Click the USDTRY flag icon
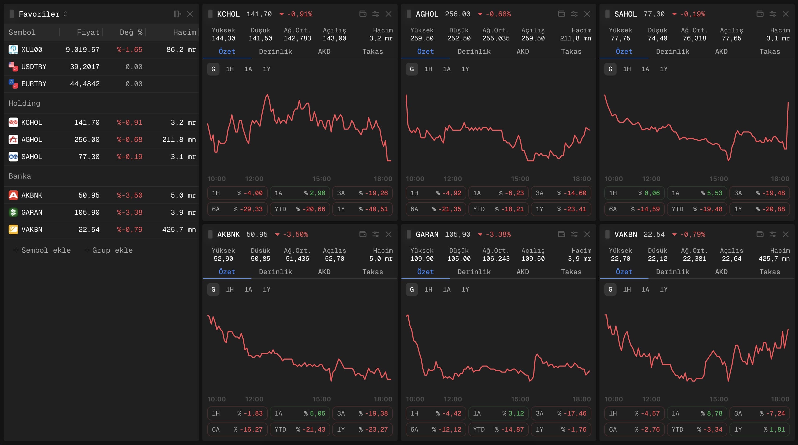 pyautogui.click(x=13, y=66)
